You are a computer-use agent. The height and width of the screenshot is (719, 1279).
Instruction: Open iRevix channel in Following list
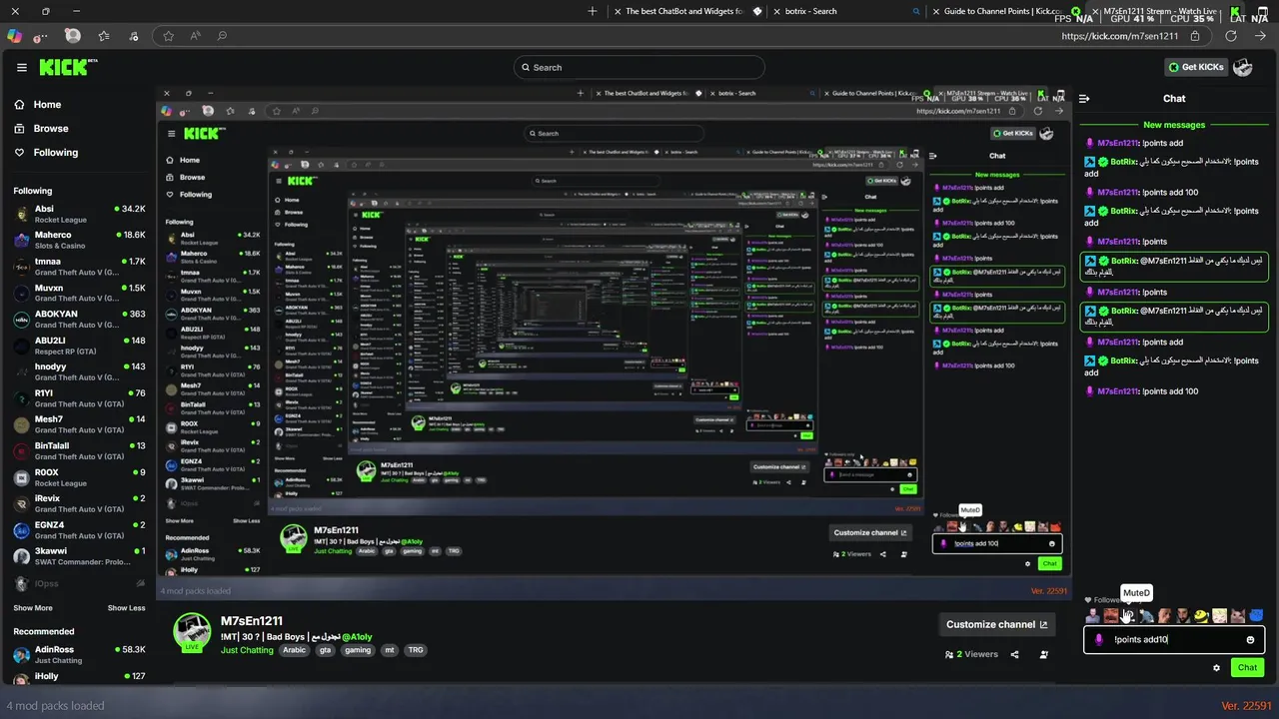[x=78, y=503]
